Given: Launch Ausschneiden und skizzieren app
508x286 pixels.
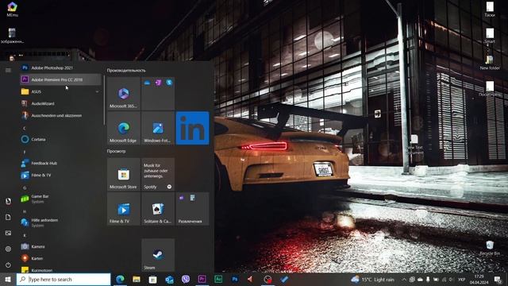Looking at the screenshot, I should point(60,115).
